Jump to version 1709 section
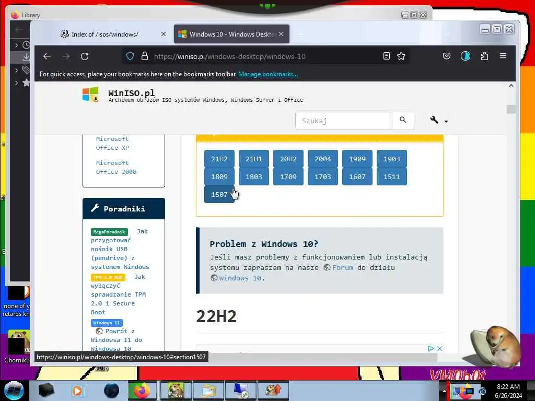Screen dimensions: 535x401 [x=288, y=176]
